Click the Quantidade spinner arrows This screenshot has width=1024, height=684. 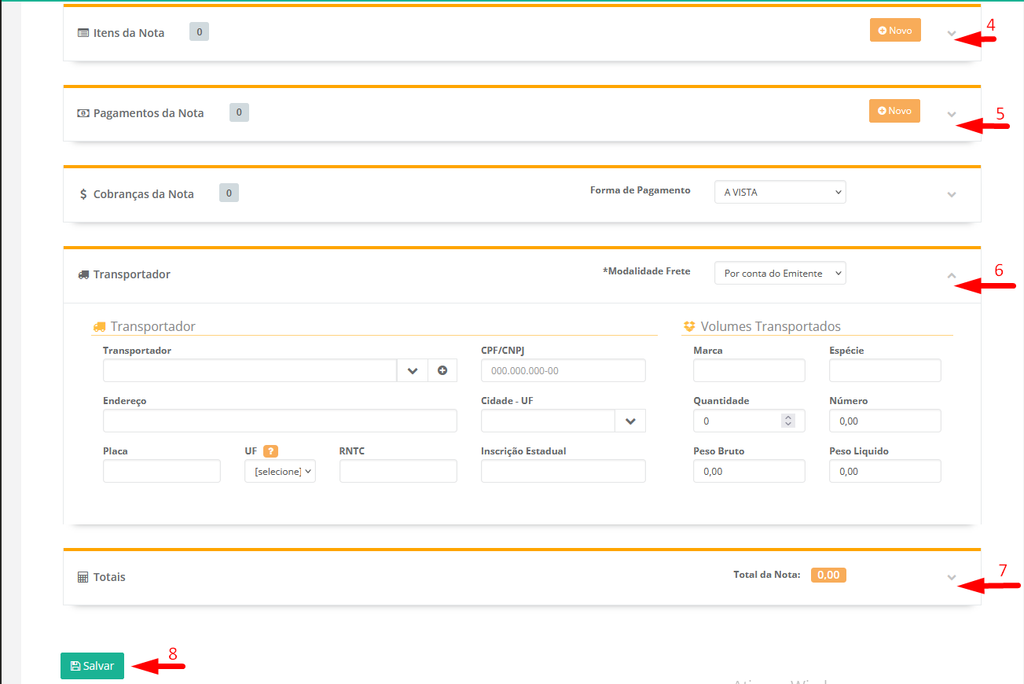pos(788,421)
